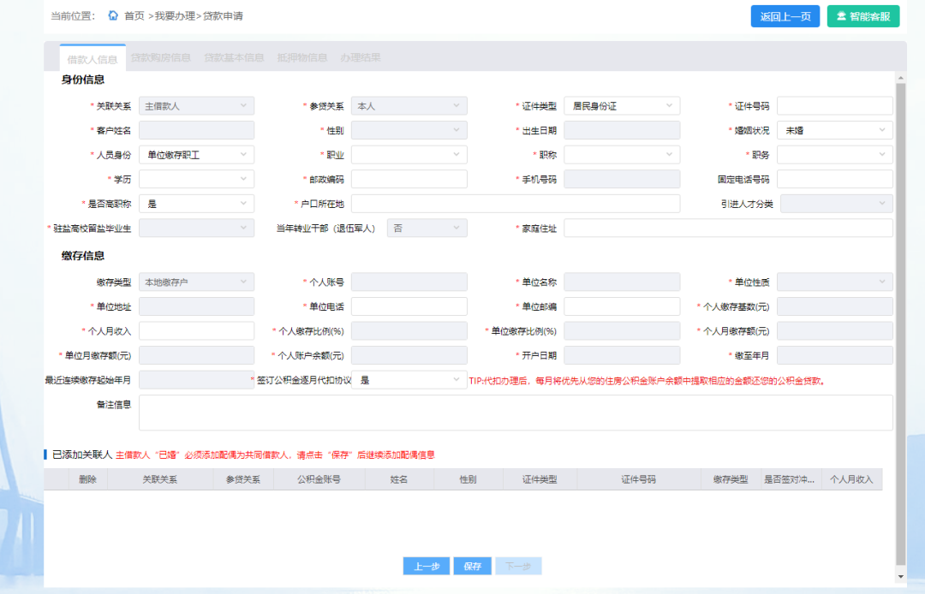Click the 单位缴存比例(%) field
The height and width of the screenshot is (594, 925).
tap(622, 331)
